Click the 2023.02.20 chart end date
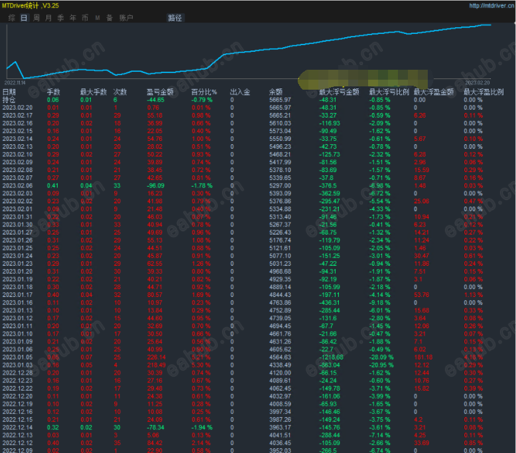Image resolution: width=516 pixels, height=453 pixels. coord(478,82)
